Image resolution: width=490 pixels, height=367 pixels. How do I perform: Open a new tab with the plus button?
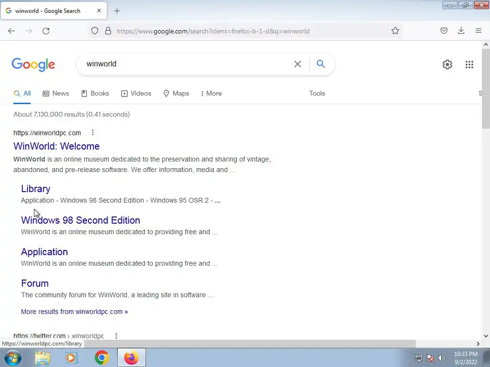point(117,11)
